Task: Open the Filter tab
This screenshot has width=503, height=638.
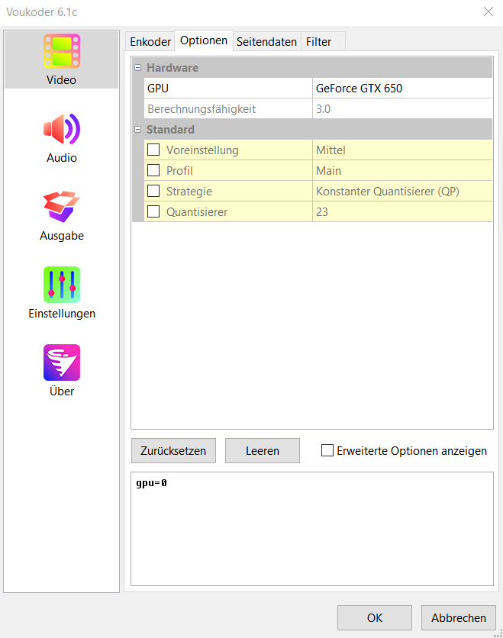Action: (x=318, y=42)
